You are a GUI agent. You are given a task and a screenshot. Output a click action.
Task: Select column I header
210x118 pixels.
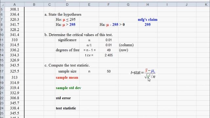[x=167, y=5]
